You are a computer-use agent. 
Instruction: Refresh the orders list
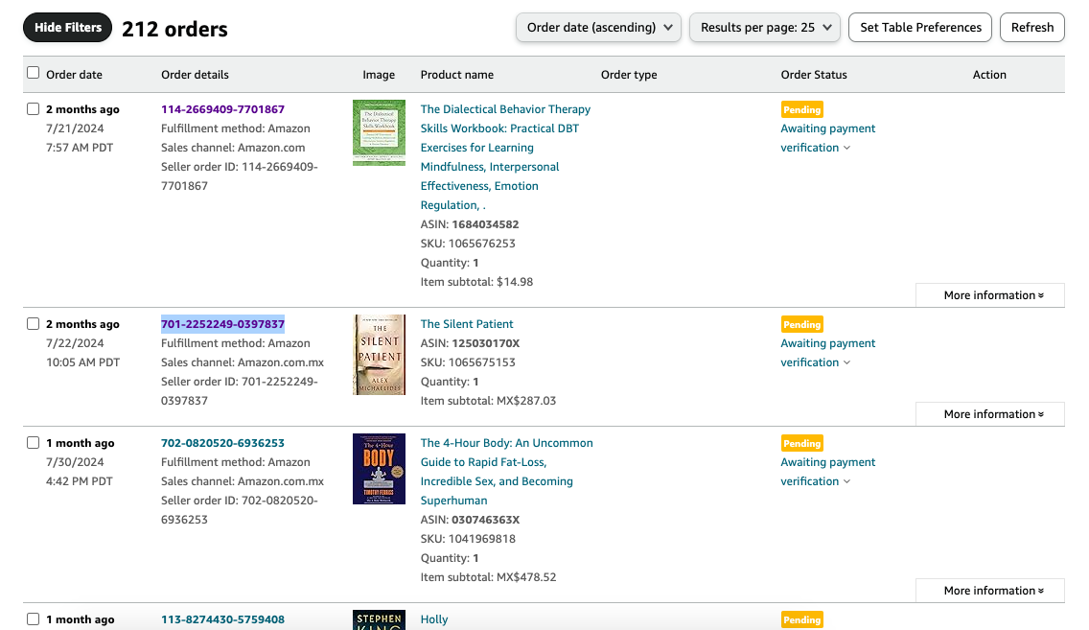(1032, 27)
